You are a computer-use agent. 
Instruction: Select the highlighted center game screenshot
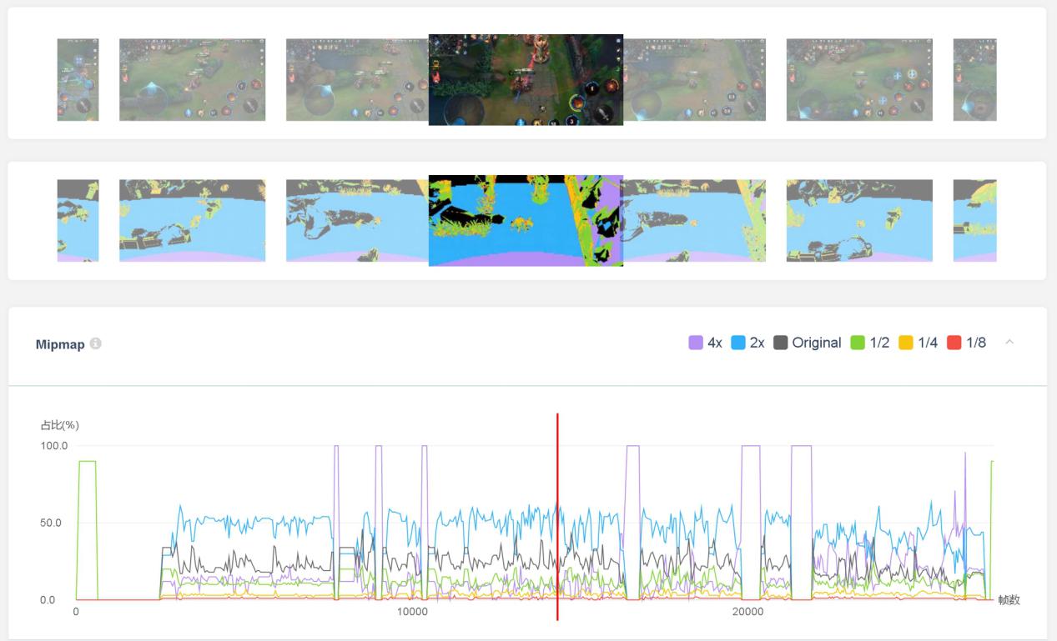tap(526, 80)
